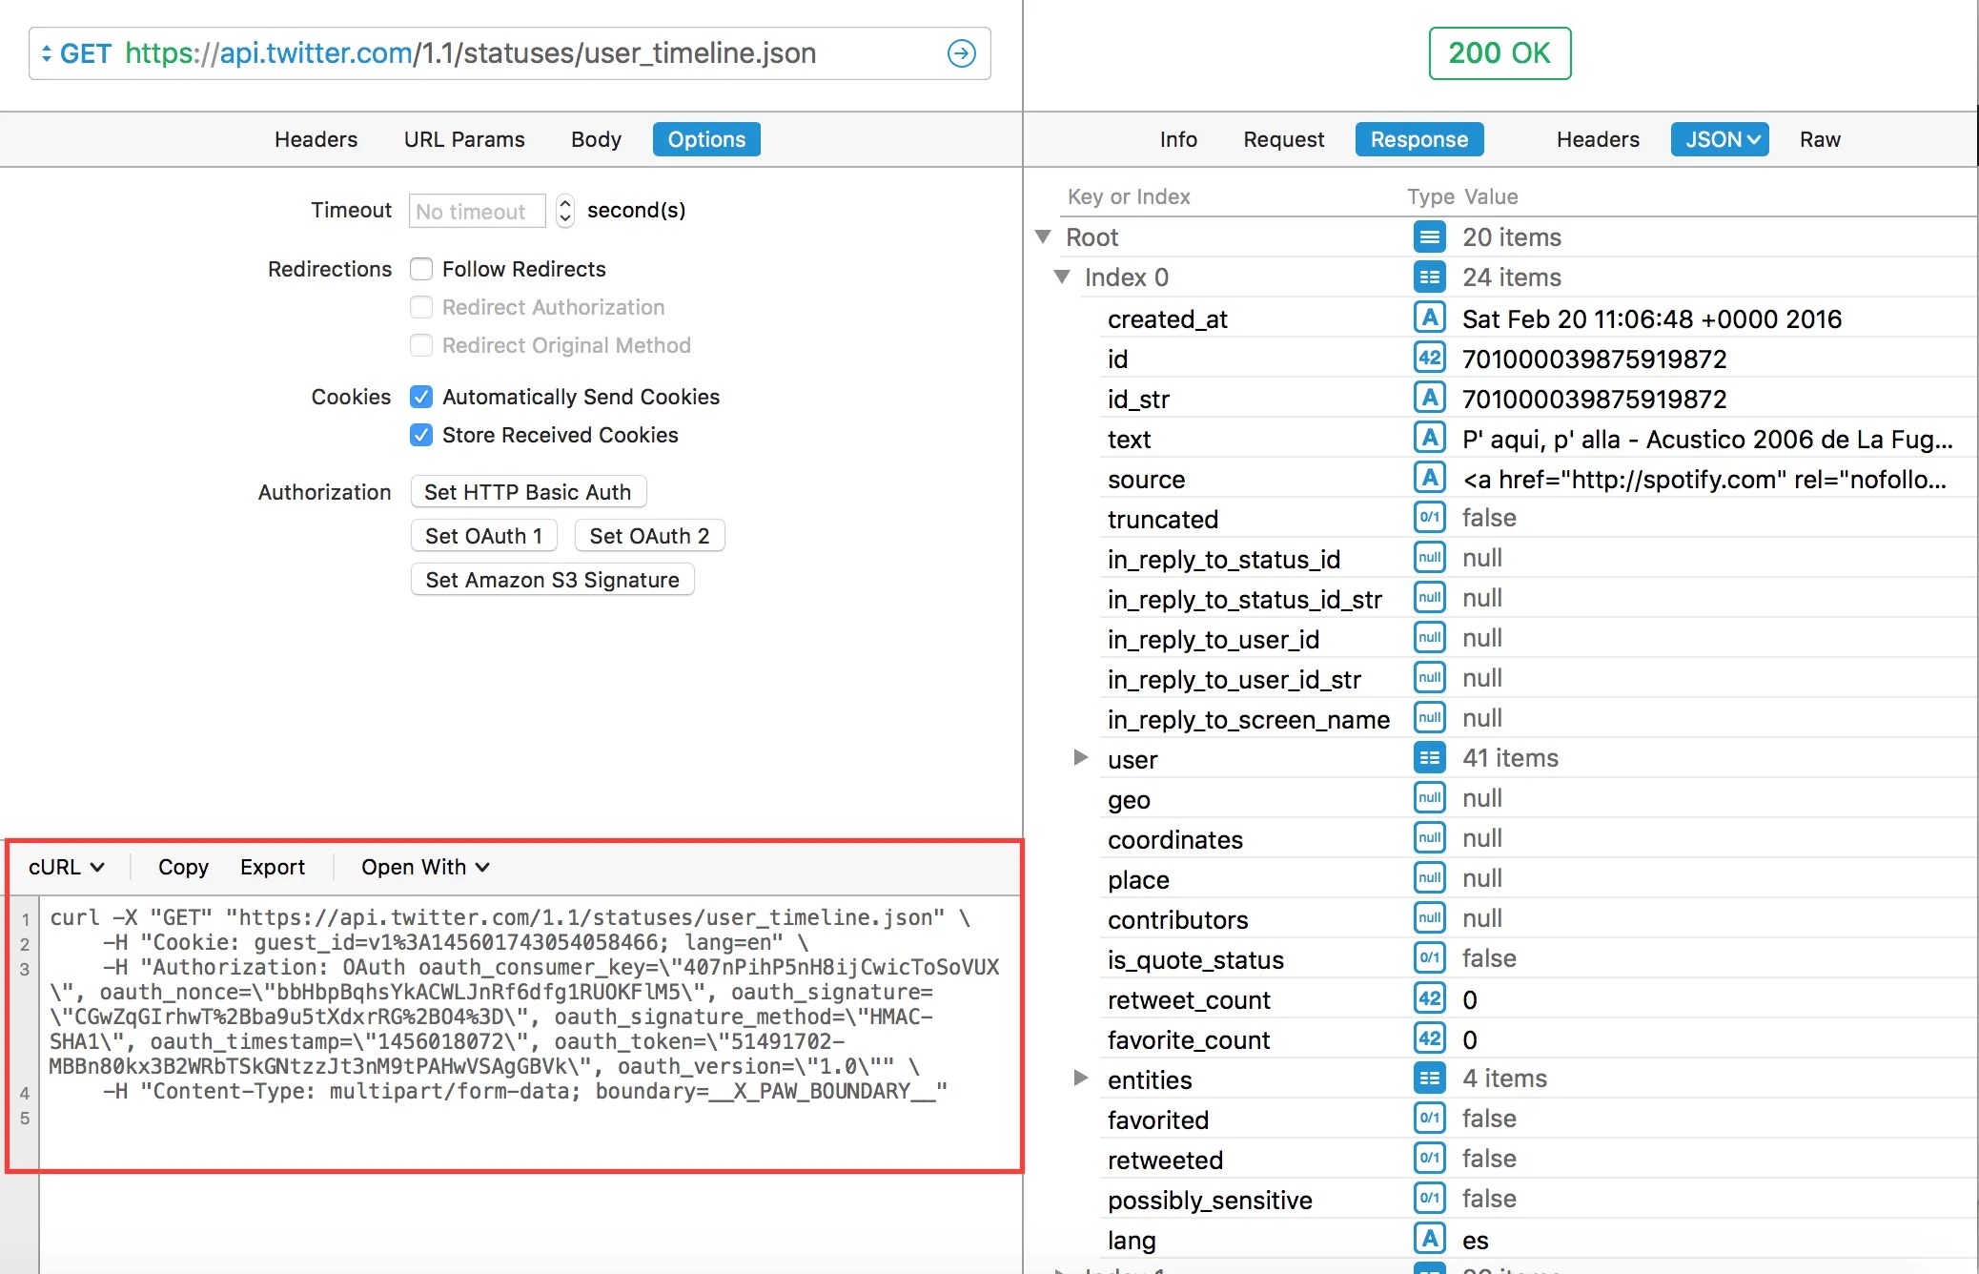Screen dimensions: 1979x1274
Task: Click the string type icon for id_str
Action: click(x=1429, y=398)
